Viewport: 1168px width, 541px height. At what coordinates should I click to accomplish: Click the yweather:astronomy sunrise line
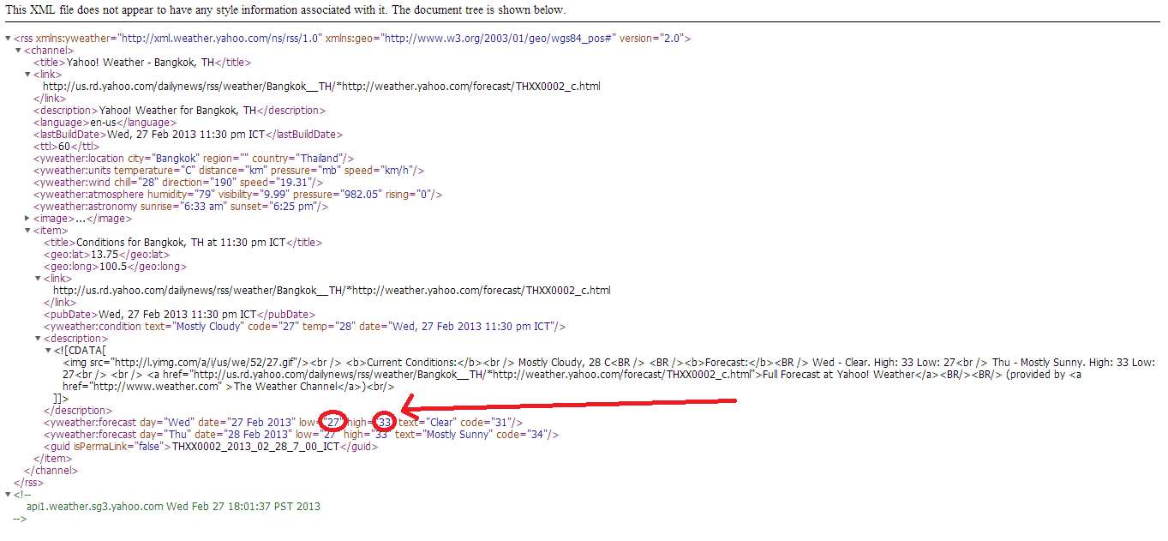point(181,207)
